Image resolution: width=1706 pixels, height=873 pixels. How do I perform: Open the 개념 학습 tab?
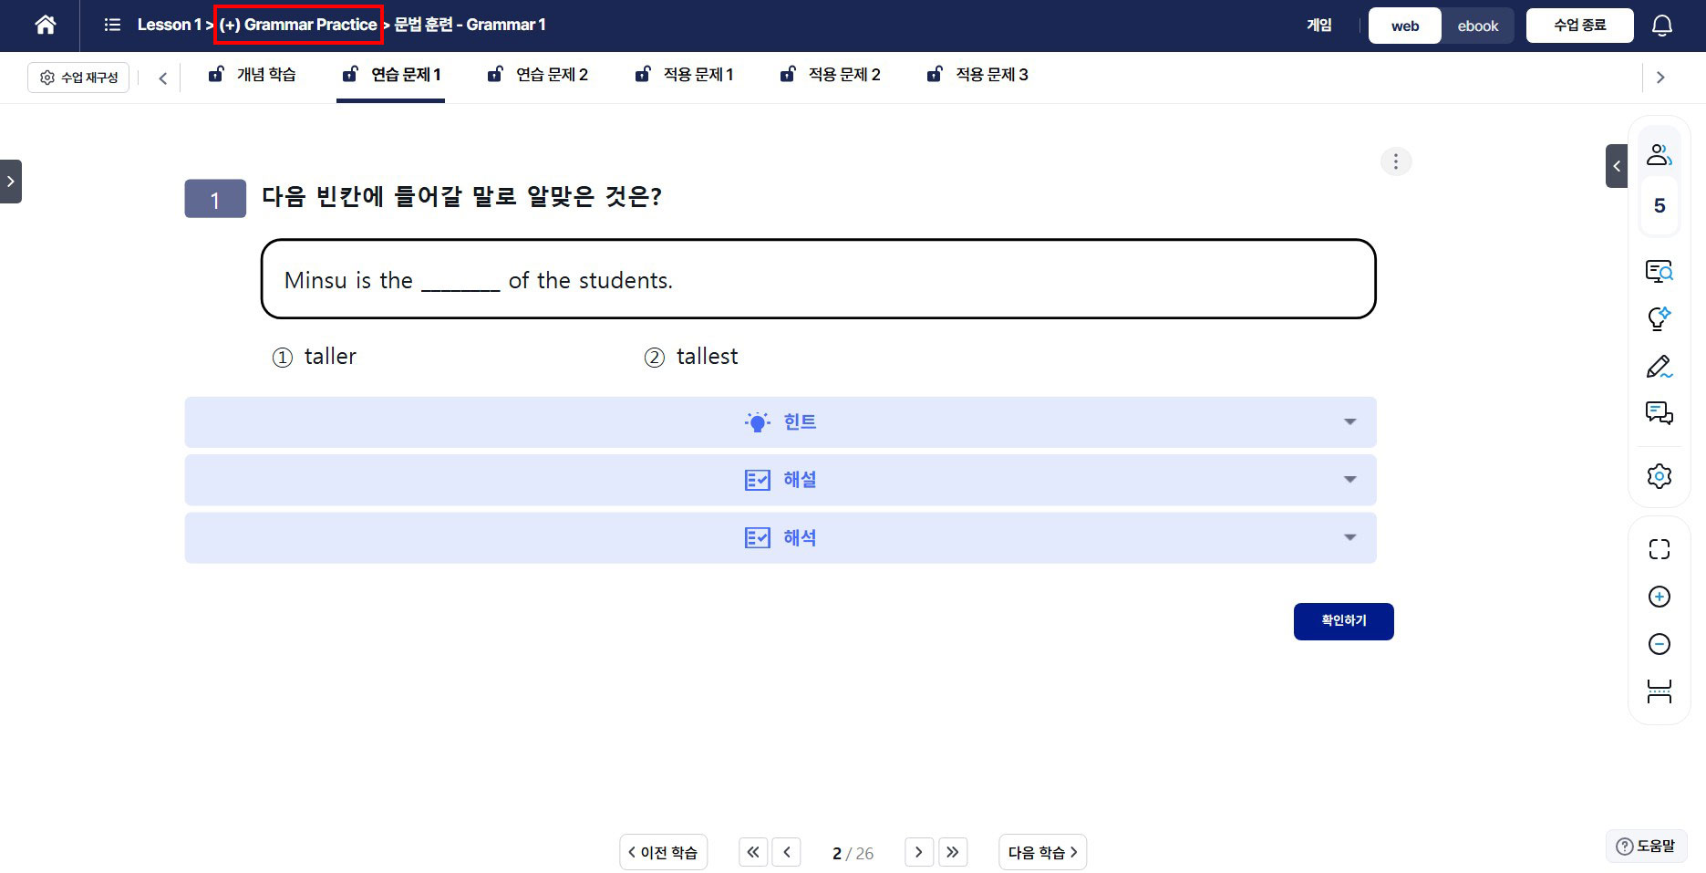253,75
